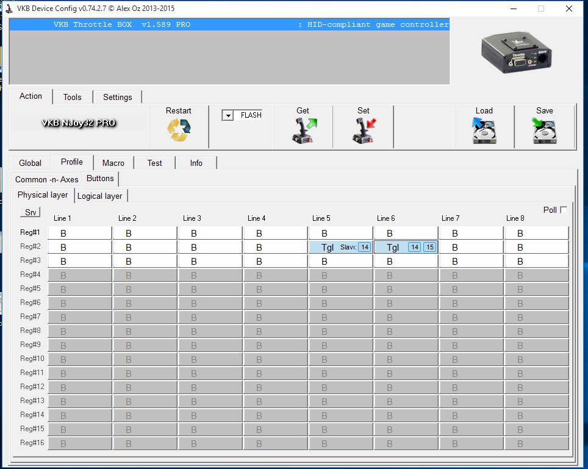Click Reg#1 Line 5 button cell

[340, 233]
